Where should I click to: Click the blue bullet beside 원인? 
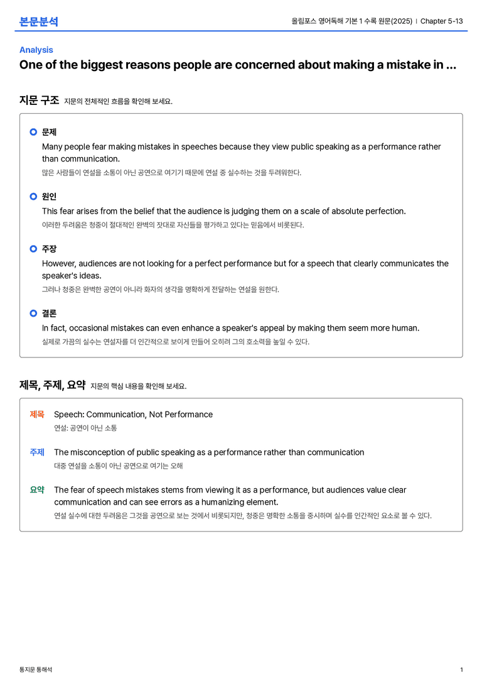[33, 197]
